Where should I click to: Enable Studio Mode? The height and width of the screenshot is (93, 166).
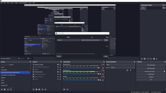(151, 74)
